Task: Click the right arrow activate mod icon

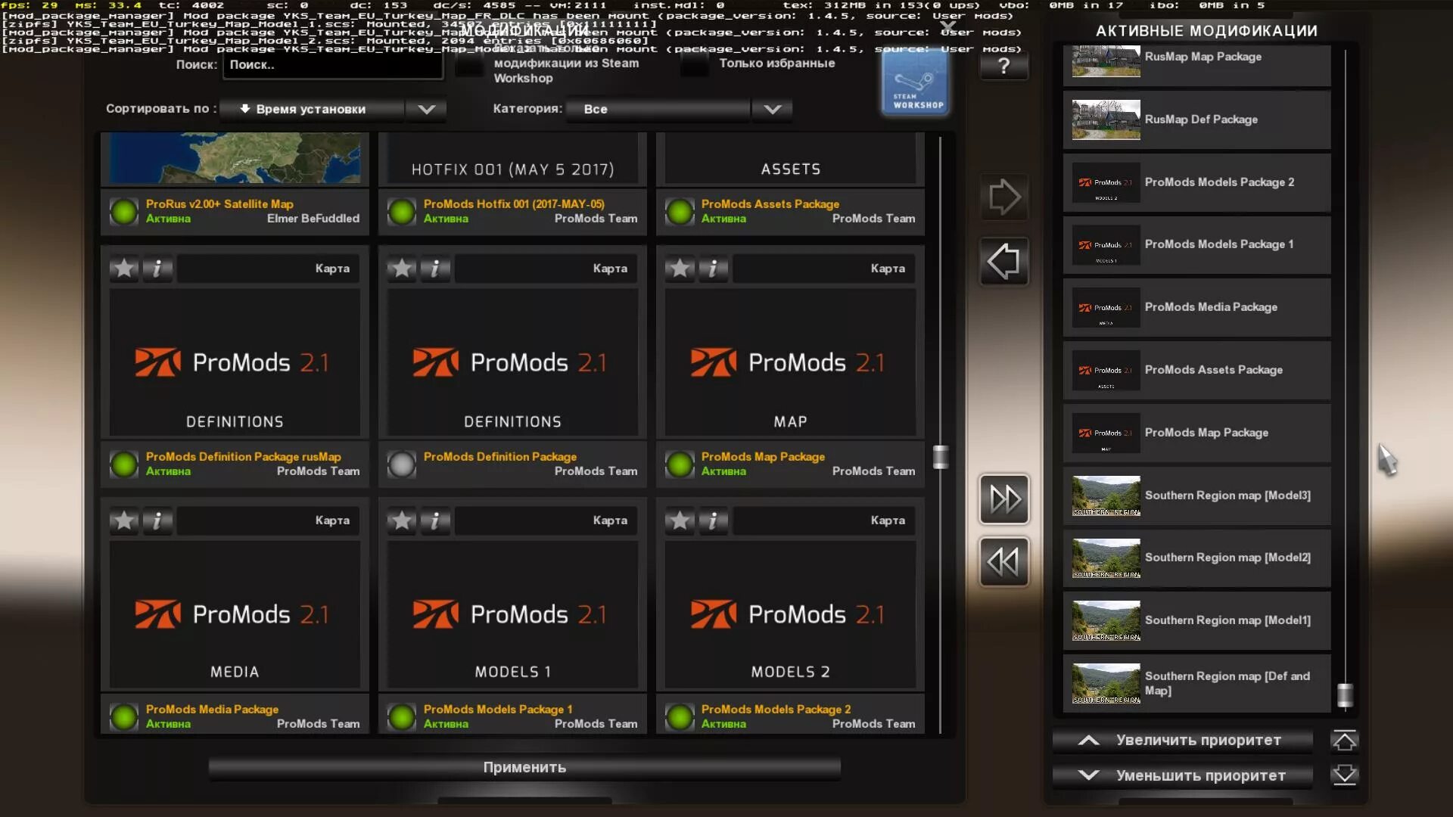Action: tap(1004, 197)
